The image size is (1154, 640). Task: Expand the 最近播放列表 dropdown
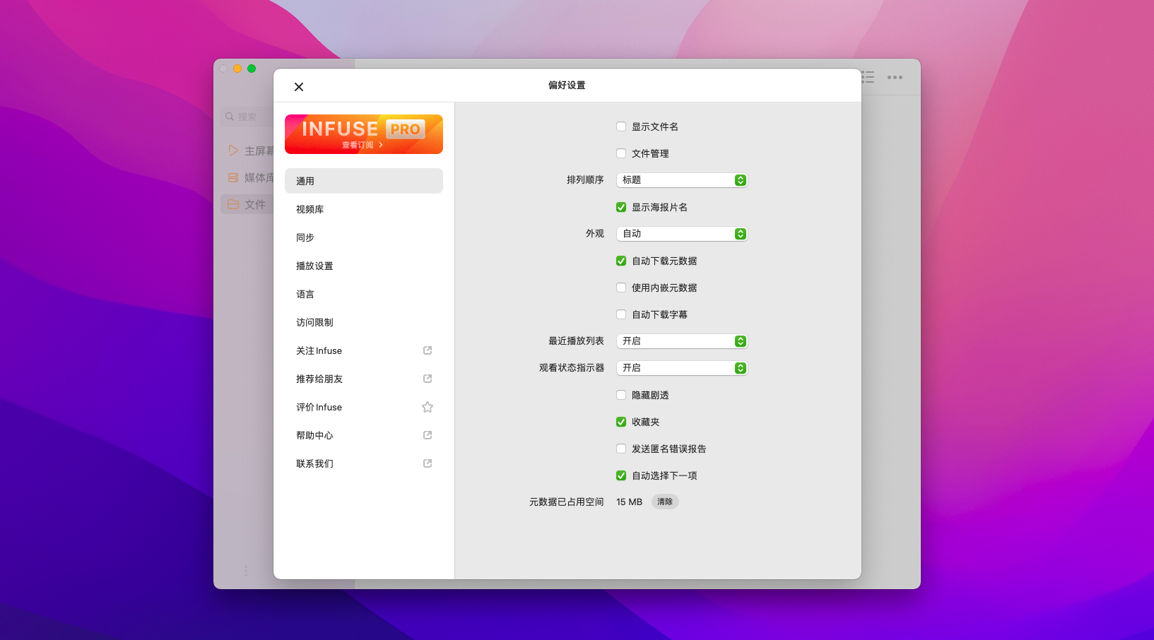coord(682,341)
